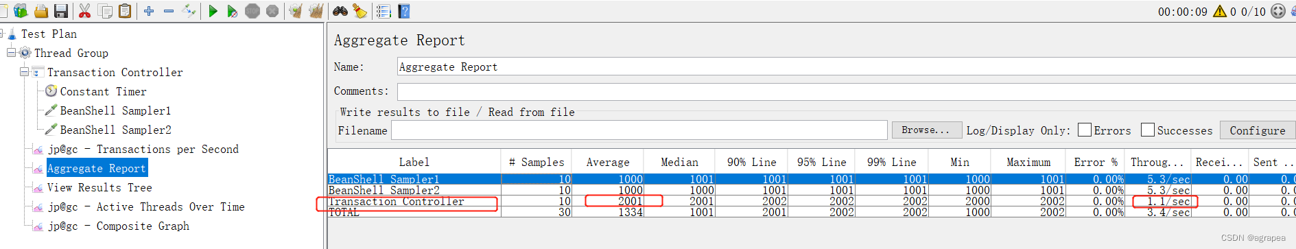
Task: Reset search with yellow brush icon
Action: click(360, 11)
